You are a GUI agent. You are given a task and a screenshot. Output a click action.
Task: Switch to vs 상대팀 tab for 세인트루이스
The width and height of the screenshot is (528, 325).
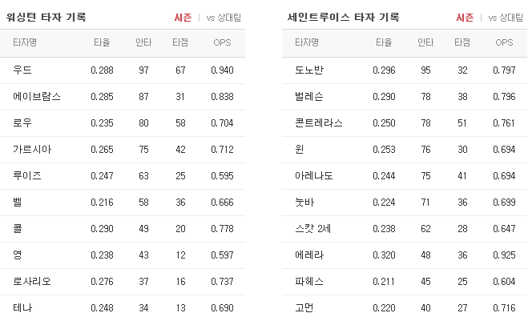click(506, 18)
